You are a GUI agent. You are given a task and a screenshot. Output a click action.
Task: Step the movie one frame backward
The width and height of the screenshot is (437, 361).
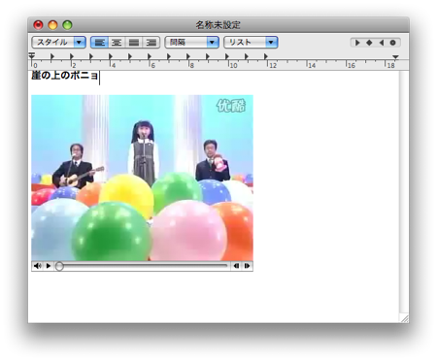pos(236,266)
